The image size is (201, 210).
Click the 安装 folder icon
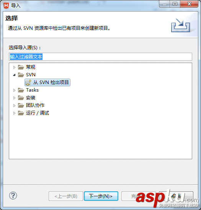[x=21, y=98]
